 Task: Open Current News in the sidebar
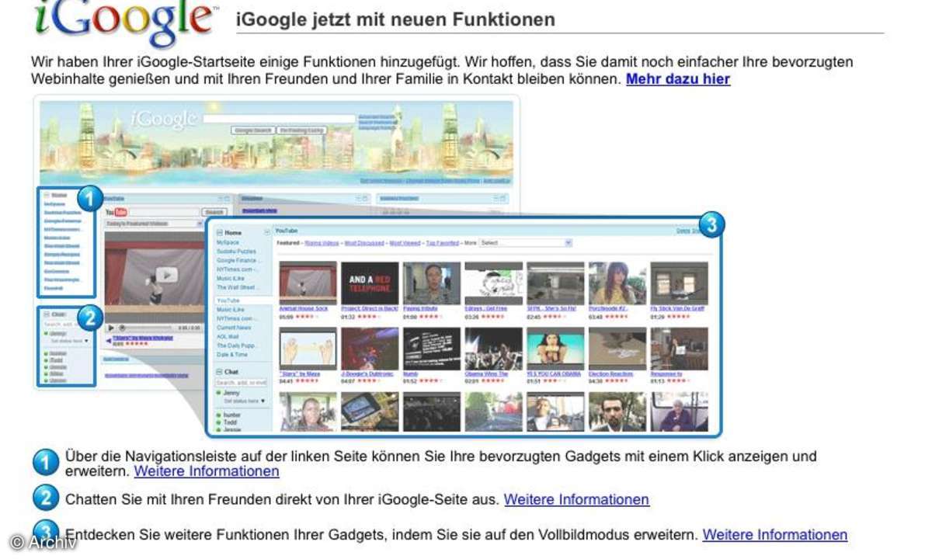tap(234, 328)
